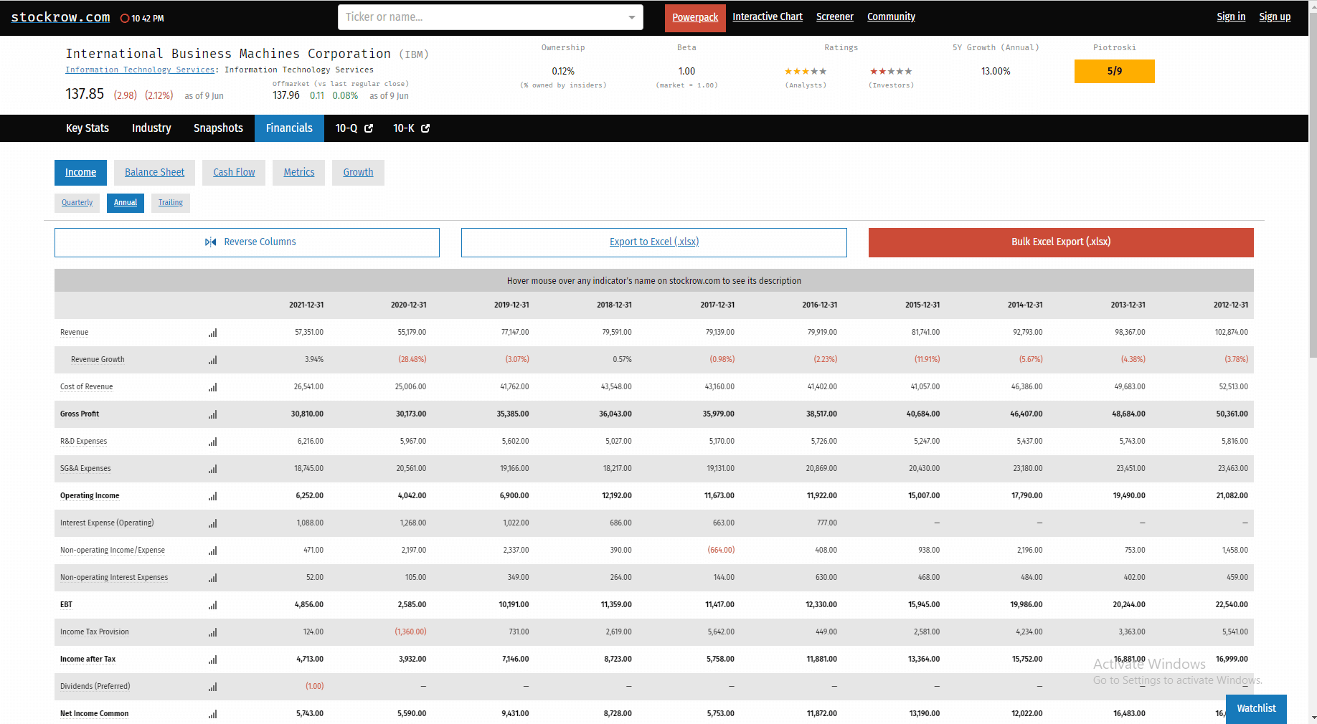The width and height of the screenshot is (1317, 724).
Task: Switch to Quarterly data view
Action: [x=77, y=203]
